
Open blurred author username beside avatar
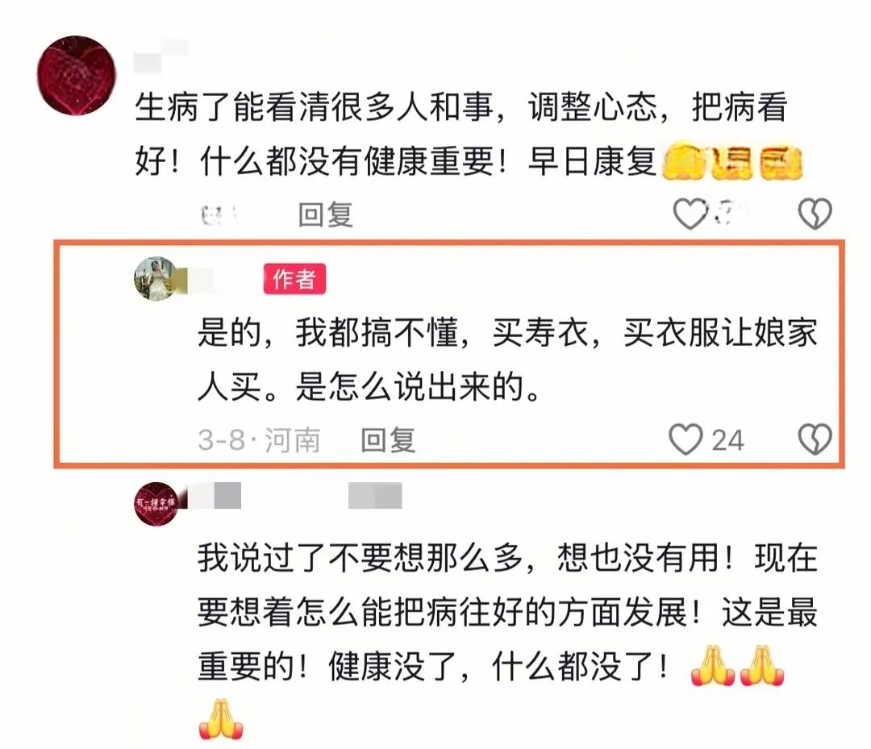coord(201,280)
